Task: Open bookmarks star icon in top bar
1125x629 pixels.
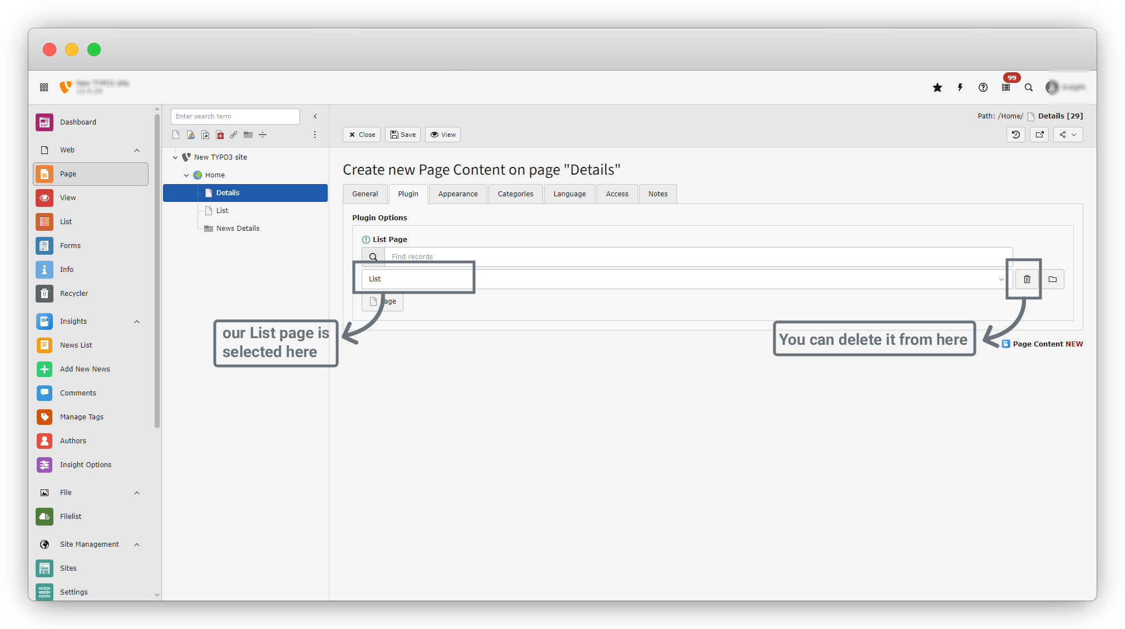Action: click(x=937, y=87)
